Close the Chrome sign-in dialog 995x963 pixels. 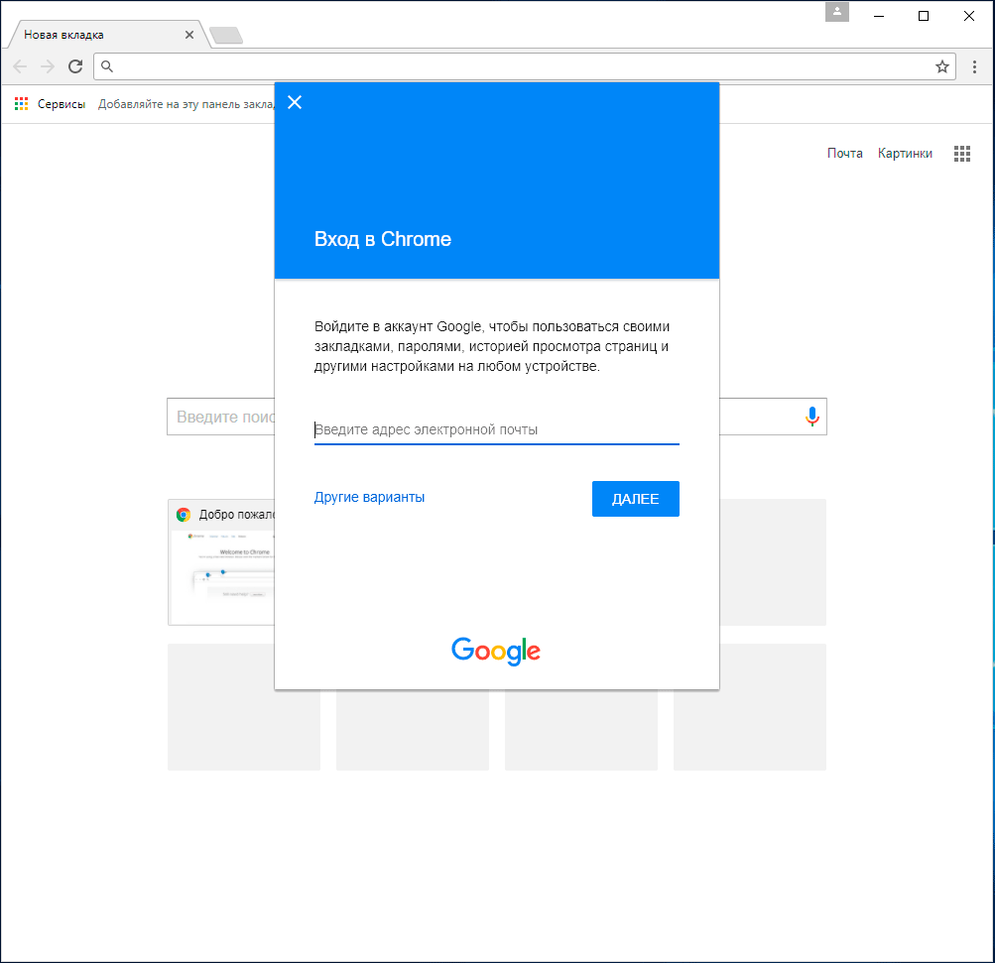coord(294,102)
